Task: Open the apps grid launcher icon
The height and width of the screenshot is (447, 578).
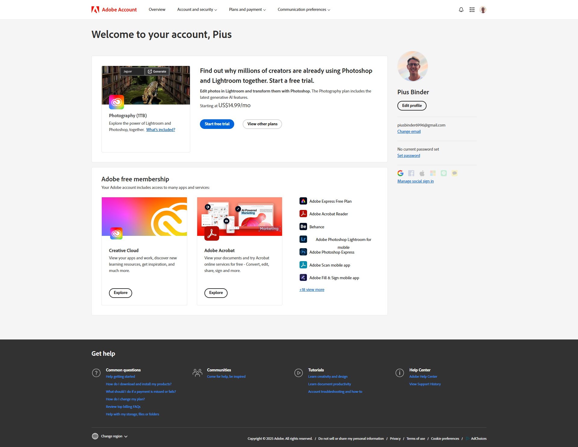Action: 472,10
